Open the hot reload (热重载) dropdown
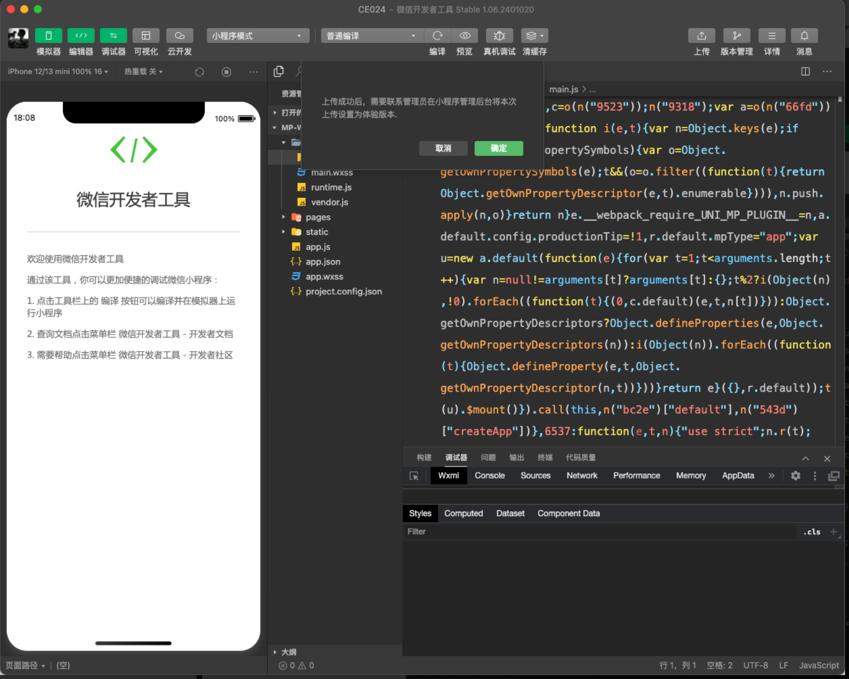 [143, 71]
